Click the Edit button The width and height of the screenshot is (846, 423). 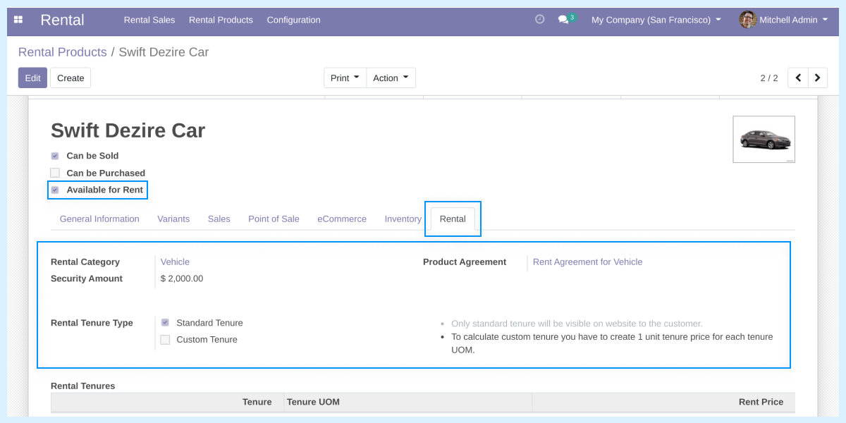coord(32,78)
